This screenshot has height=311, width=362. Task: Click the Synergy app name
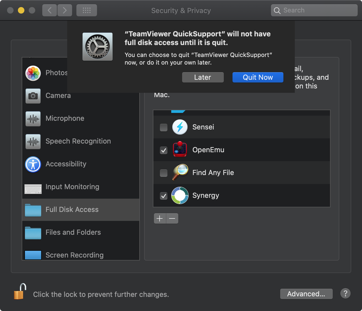[206, 195]
